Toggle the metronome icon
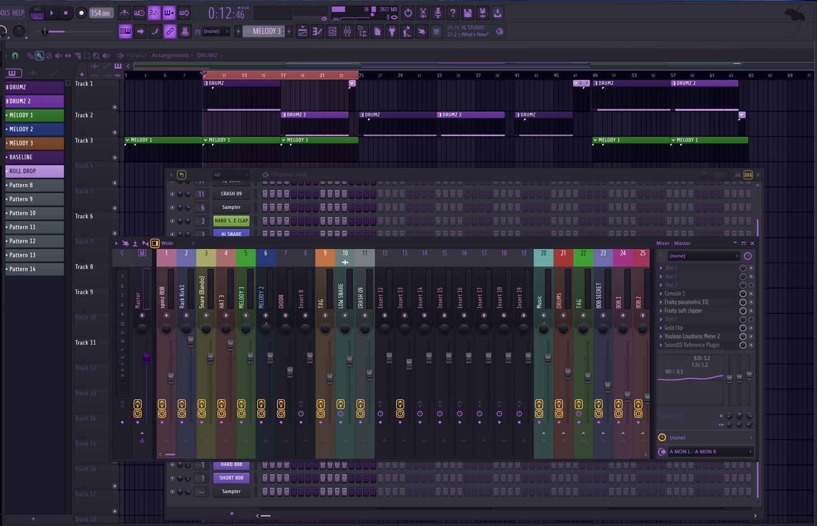Image resolution: width=817 pixels, height=526 pixels. 124,12
